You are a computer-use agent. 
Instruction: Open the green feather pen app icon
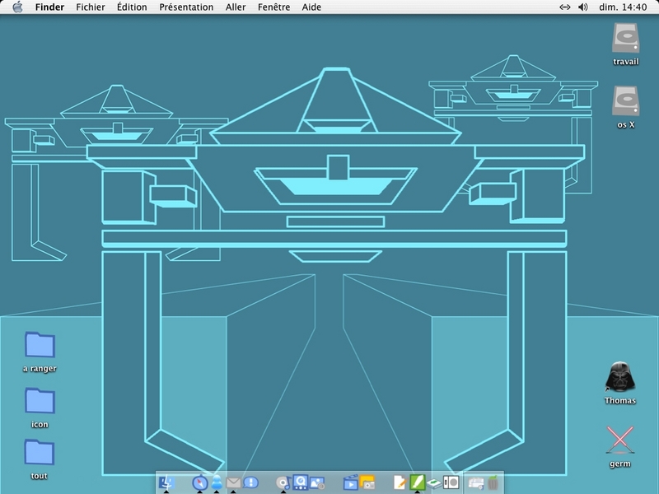[x=418, y=482]
